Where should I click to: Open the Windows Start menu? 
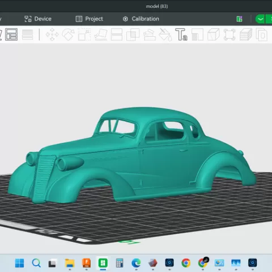pos(19,263)
